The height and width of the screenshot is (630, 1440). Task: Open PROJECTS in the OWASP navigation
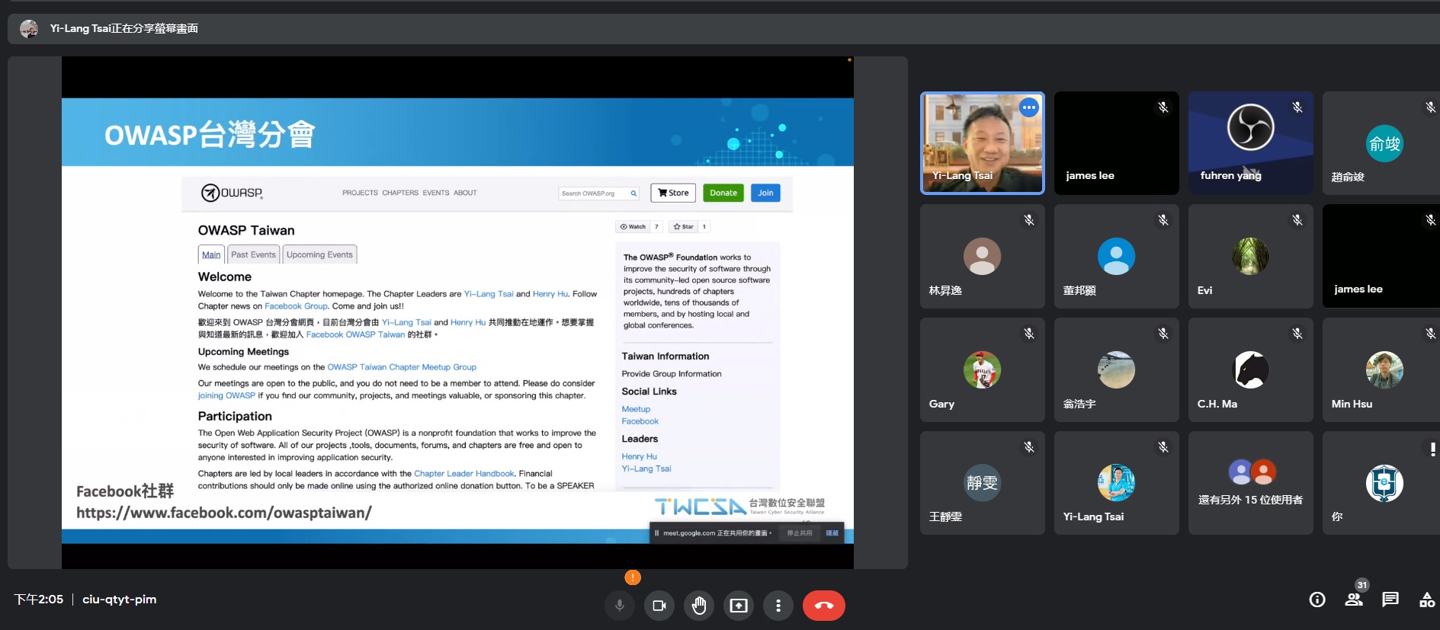tap(360, 193)
